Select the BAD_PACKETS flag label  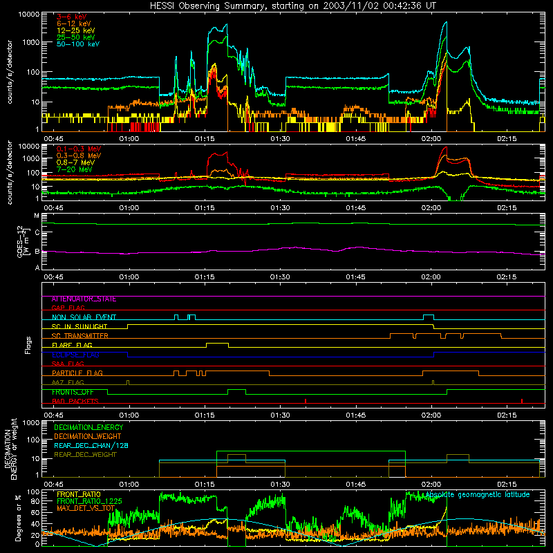(x=75, y=401)
